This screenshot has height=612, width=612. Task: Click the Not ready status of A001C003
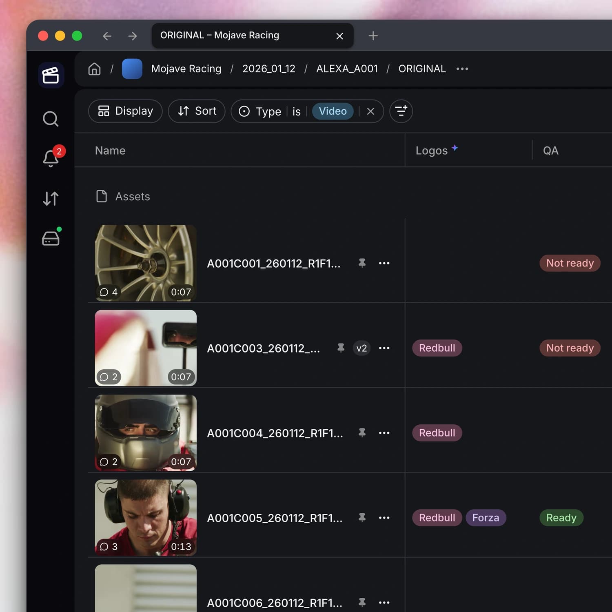click(x=570, y=348)
